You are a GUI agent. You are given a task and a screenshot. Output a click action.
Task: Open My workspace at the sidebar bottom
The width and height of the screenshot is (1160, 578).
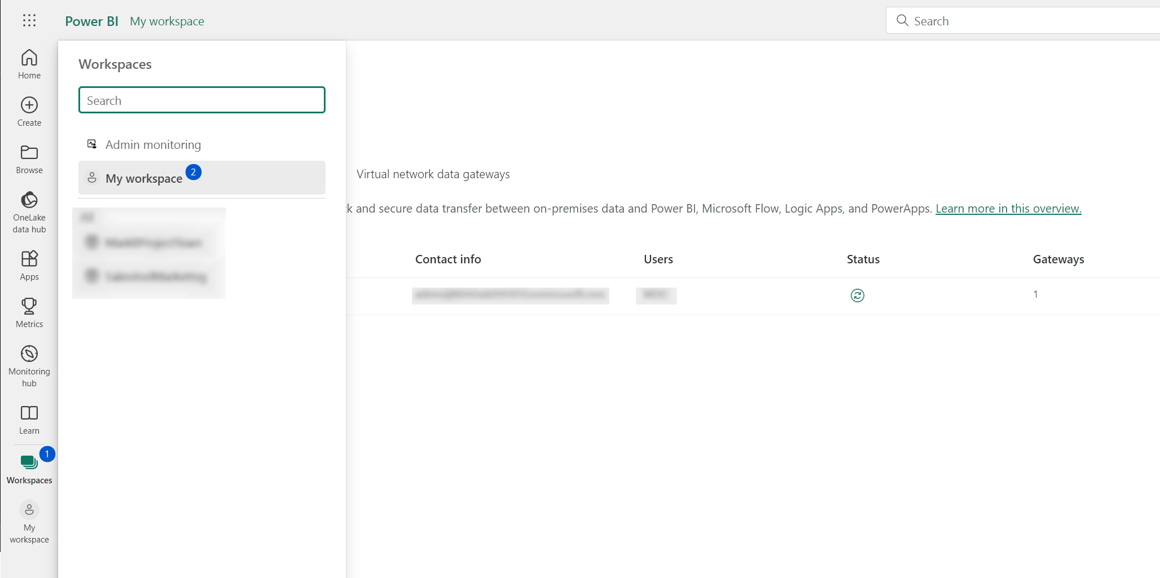[29, 522]
